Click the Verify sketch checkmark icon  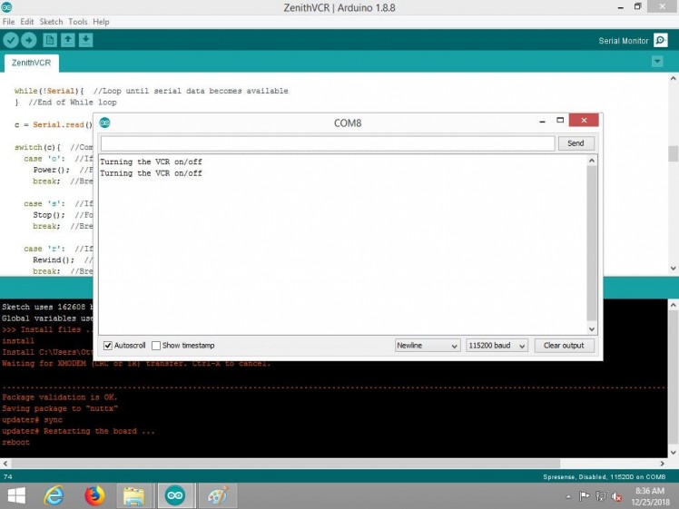(11, 40)
